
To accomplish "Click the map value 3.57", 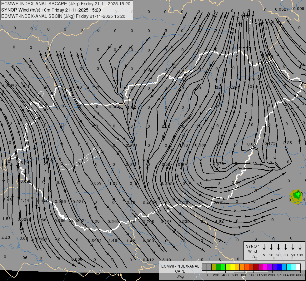I will tap(236, 182).
